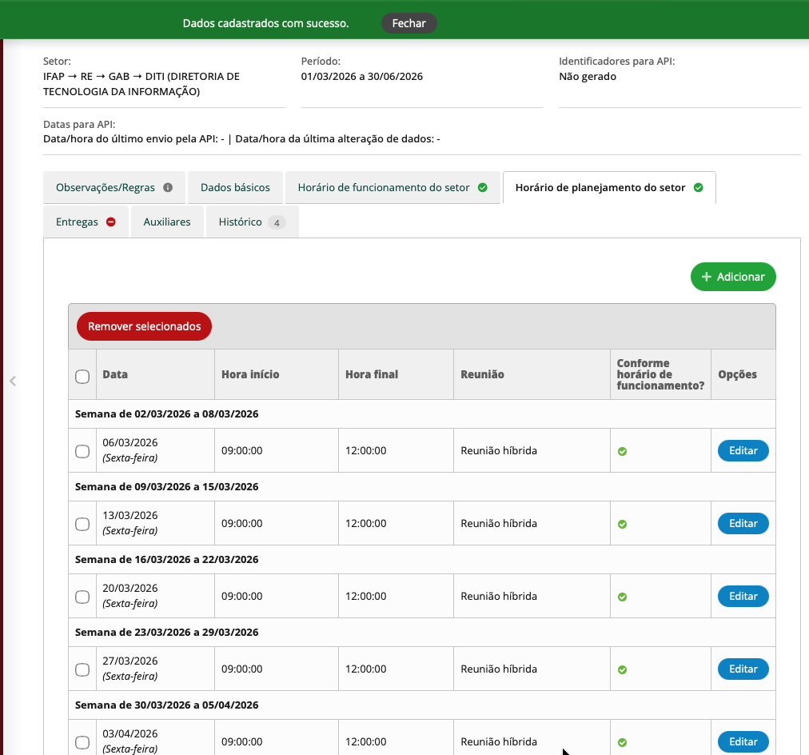Click the Hora início column header

[x=250, y=374]
